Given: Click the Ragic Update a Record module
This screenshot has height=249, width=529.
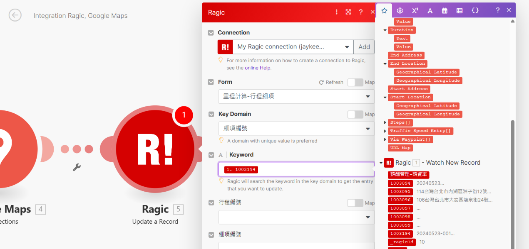Looking at the screenshot, I should [155, 149].
